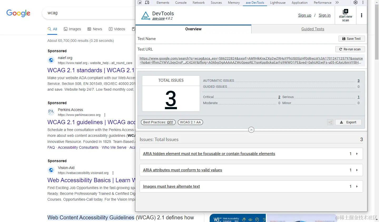Viewport: 379px width, 222px height.
Task: Open ARIA attributes must conform to valid values
Action: (183, 170)
